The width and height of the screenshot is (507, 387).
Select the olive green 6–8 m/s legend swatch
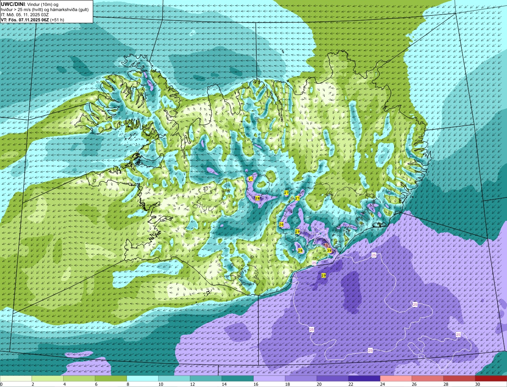pyautogui.click(x=111, y=379)
